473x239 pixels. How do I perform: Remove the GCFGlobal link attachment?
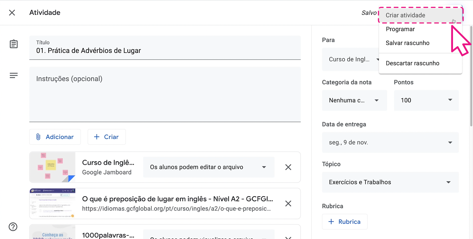pos(288,203)
